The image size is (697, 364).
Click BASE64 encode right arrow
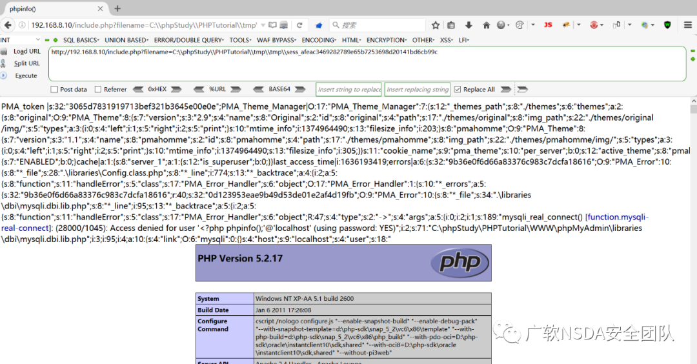point(300,89)
